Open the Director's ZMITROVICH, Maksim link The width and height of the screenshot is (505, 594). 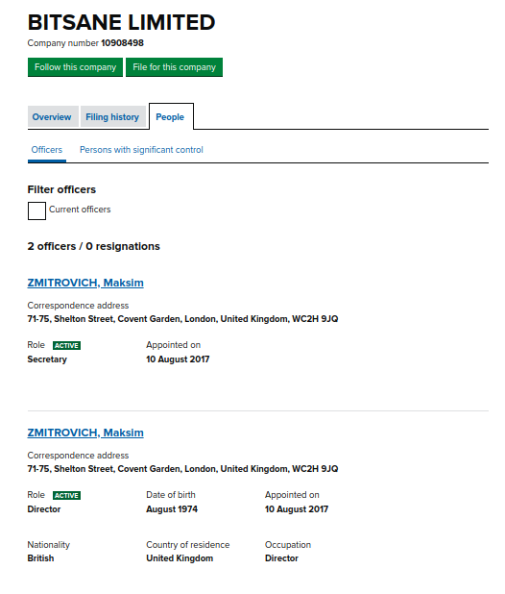tap(85, 433)
